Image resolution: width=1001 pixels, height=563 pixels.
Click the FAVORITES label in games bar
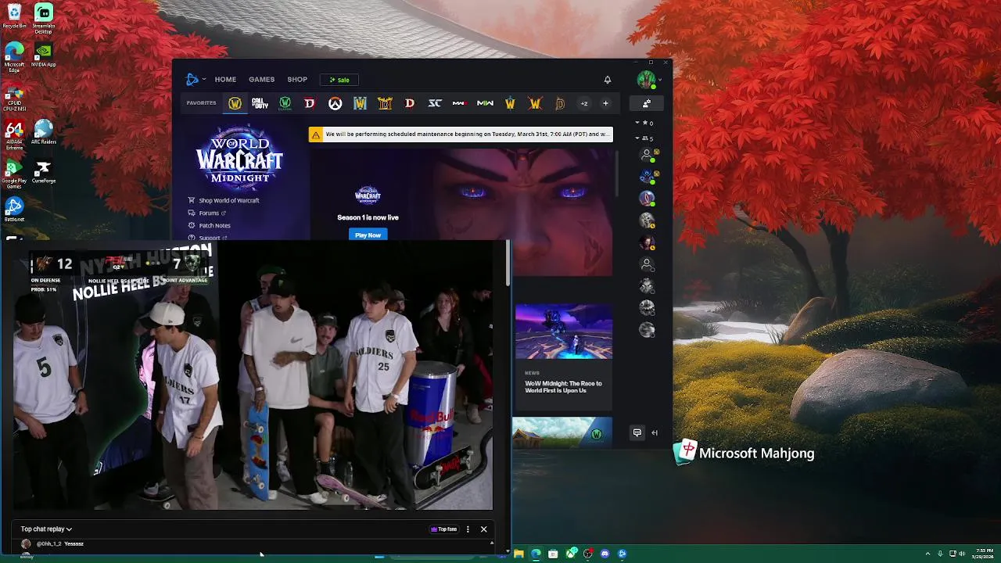click(x=201, y=103)
